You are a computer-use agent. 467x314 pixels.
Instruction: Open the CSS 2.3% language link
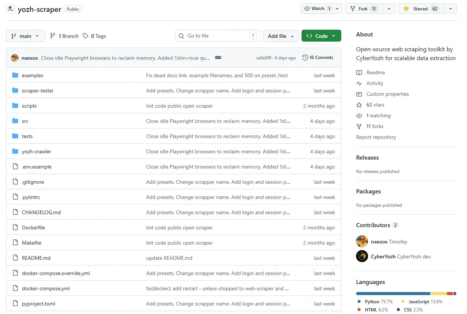coord(410,310)
